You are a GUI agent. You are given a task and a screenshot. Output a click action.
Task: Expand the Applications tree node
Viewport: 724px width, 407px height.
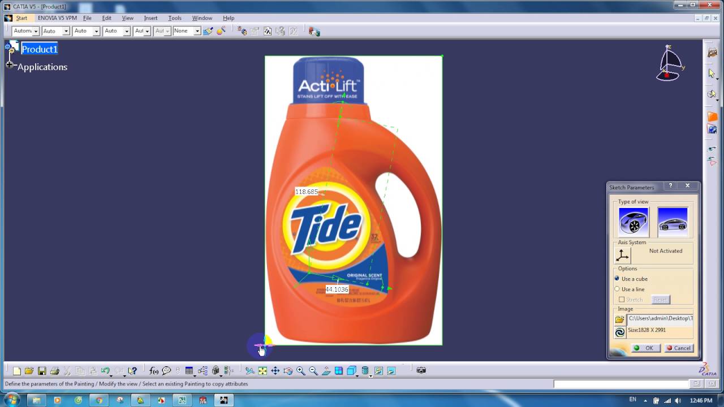10,65
